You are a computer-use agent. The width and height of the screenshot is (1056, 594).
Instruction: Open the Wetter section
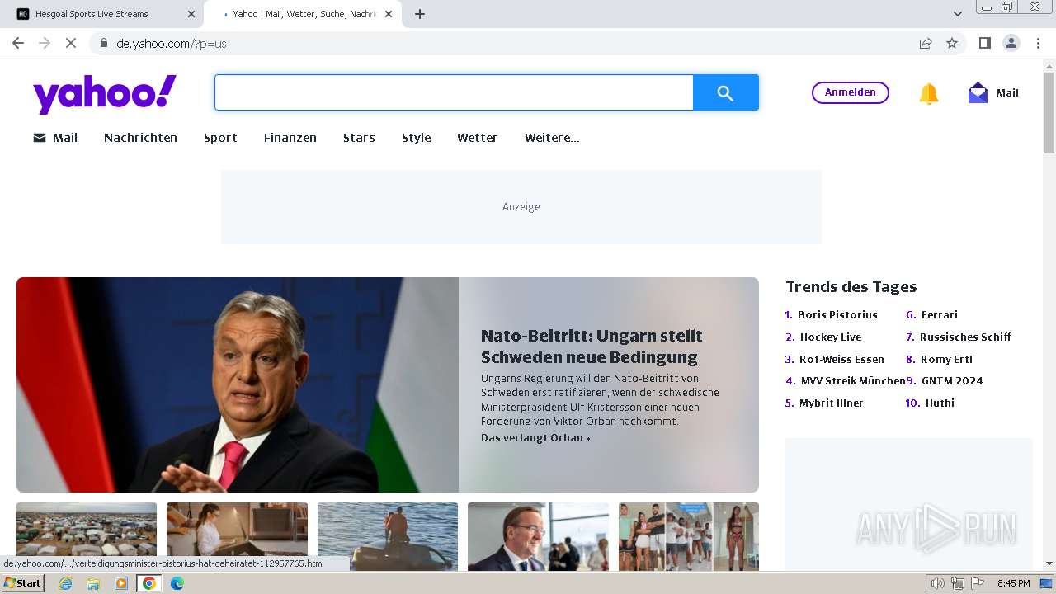click(477, 138)
